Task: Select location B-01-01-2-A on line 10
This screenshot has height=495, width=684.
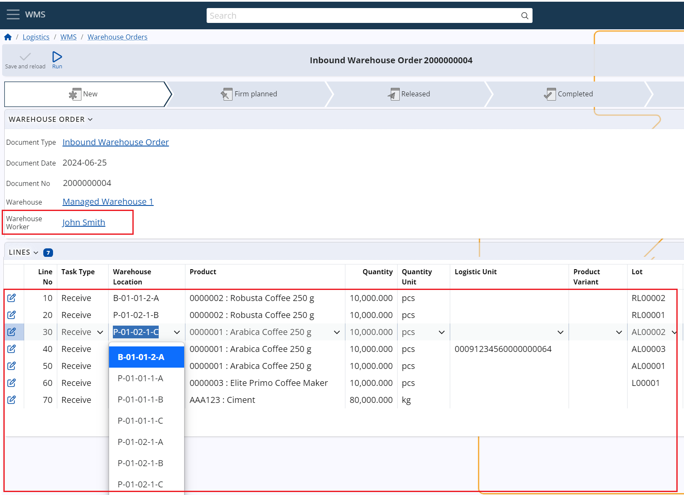Action: (136, 298)
